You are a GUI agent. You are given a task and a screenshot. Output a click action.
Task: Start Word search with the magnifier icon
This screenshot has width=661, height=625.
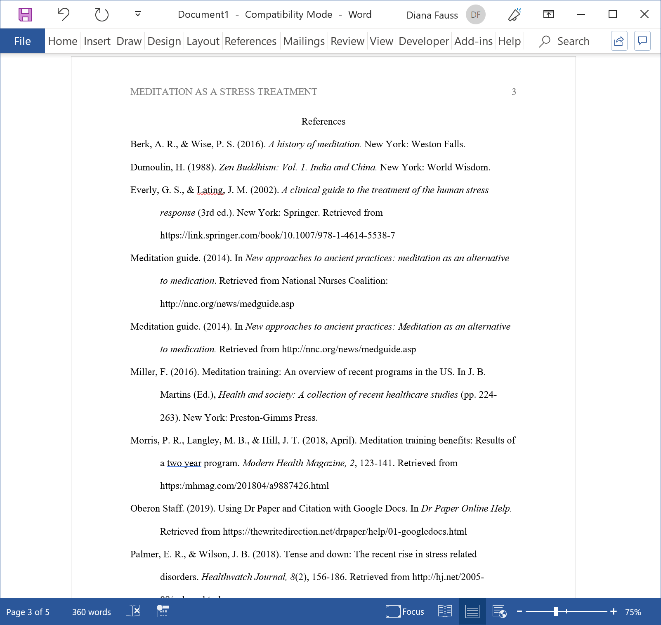[545, 41]
